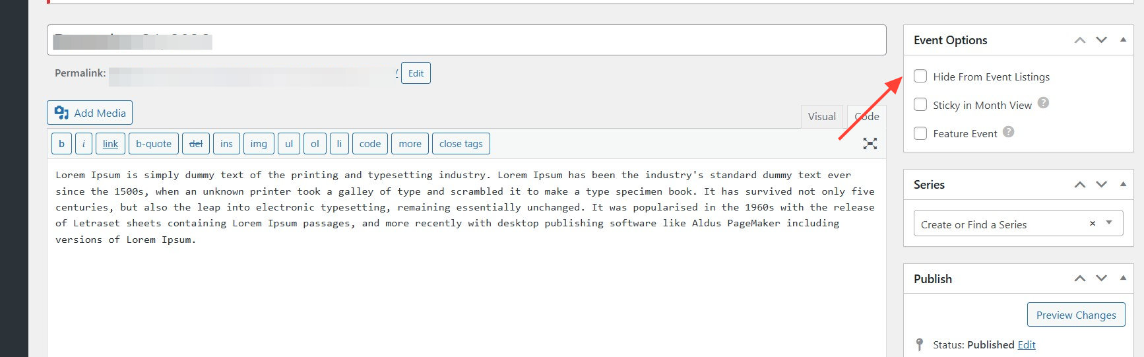Screen dimensions: 1144x357
Task: Enable Hide From Event Listings checkbox
Action: tap(920, 77)
